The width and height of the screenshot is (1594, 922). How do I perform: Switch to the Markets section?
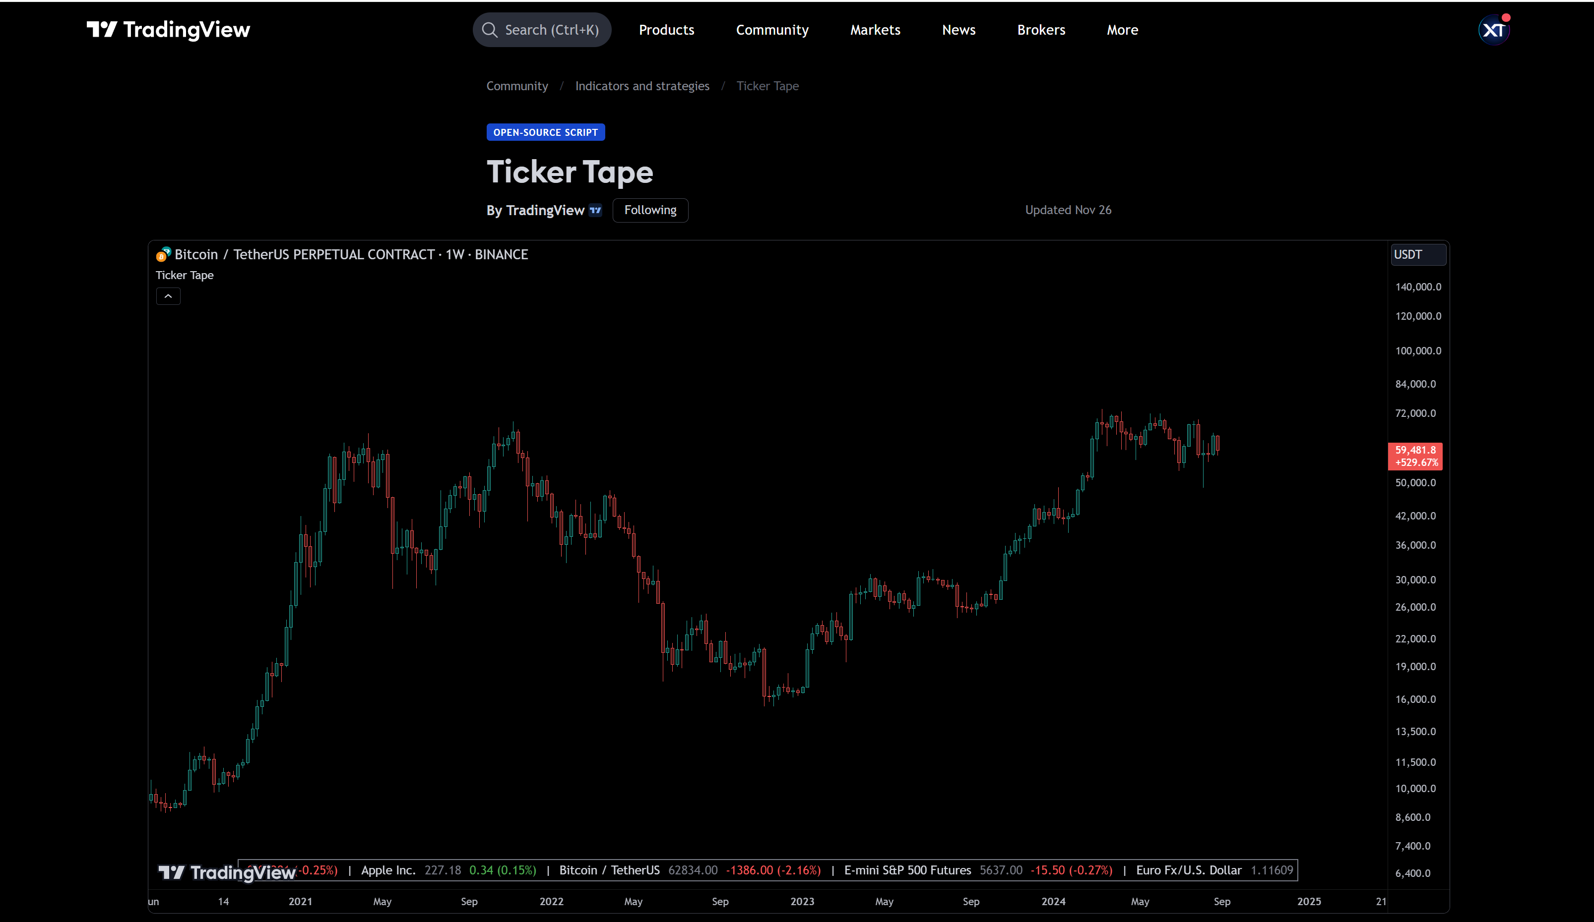point(875,29)
